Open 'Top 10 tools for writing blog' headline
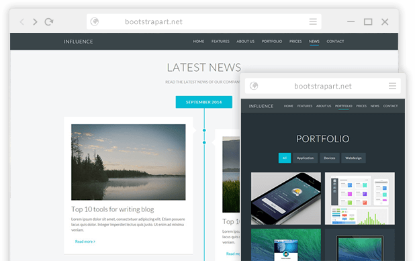 (x=113, y=209)
